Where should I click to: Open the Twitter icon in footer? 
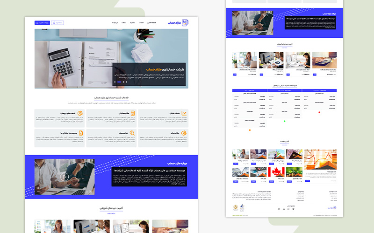(293, 209)
